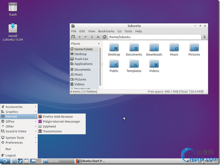Screen dimensions: 220x165
Task: Select the Videos folder icon in main pane
Action: 154,66
